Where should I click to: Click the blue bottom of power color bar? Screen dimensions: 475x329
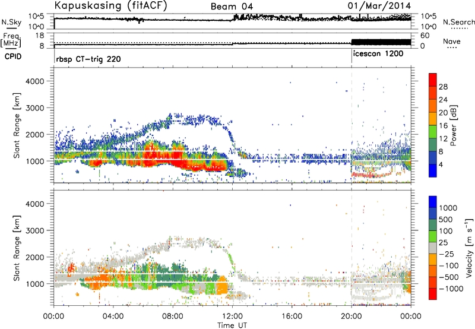click(x=433, y=171)
